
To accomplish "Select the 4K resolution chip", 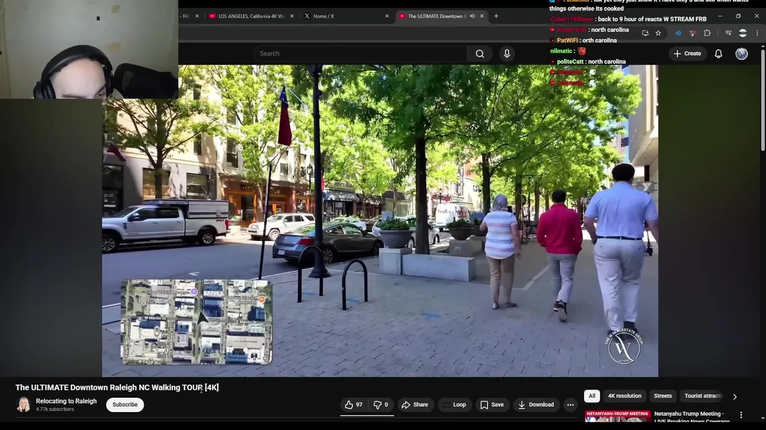I will pos(624,396).
